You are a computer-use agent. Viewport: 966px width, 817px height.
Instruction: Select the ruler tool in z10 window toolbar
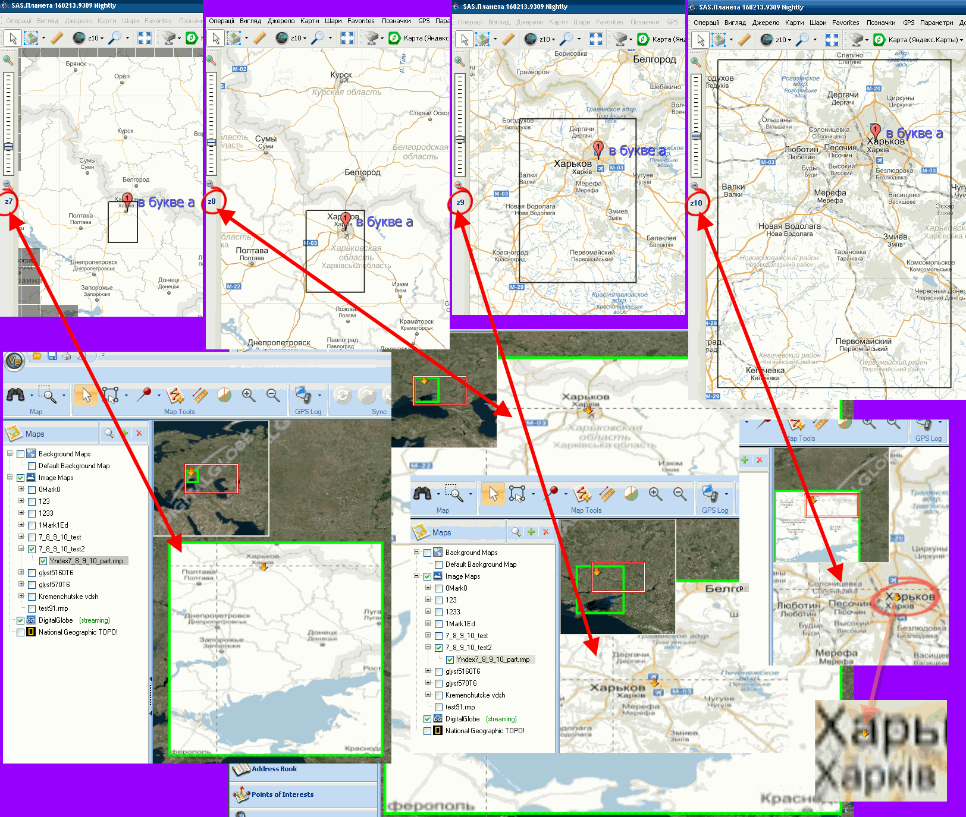coord(745,40)
